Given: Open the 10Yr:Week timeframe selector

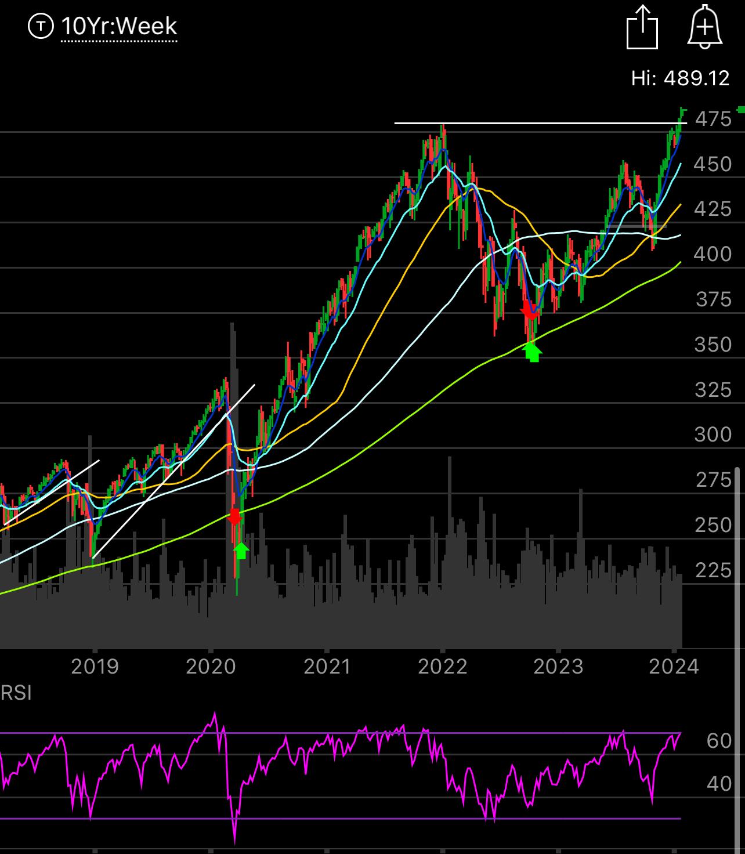Looking at the screenshot, I should coord(119,27).
